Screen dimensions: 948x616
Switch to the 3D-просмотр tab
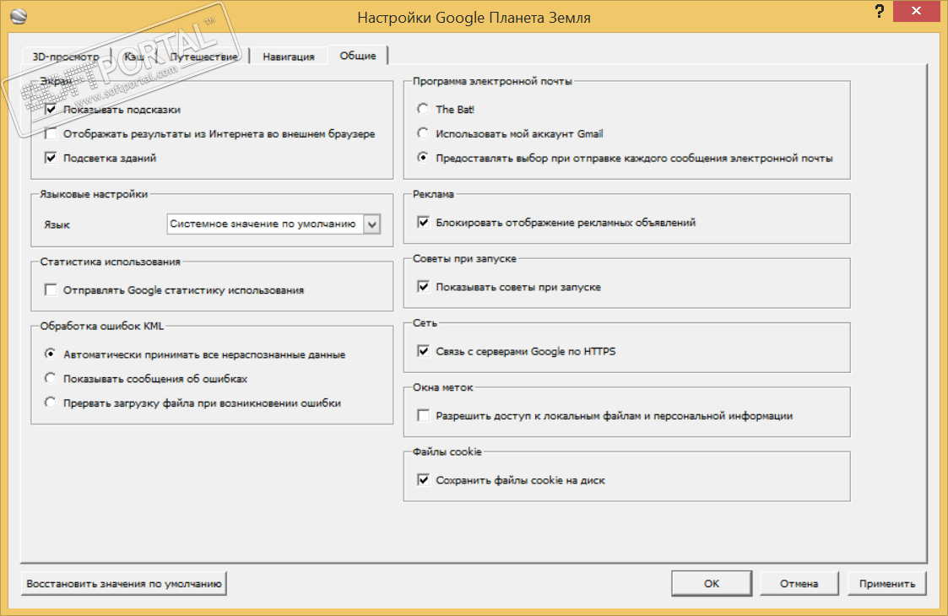[x=65, y=57]
